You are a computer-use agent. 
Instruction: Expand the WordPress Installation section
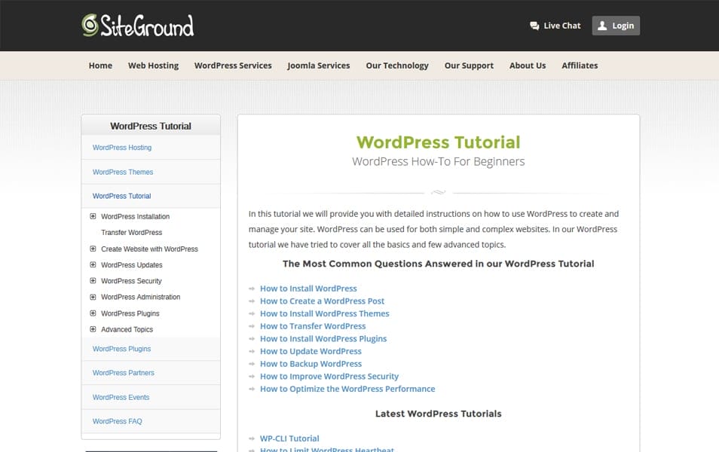pyautogui.click(x=93, y=215)
